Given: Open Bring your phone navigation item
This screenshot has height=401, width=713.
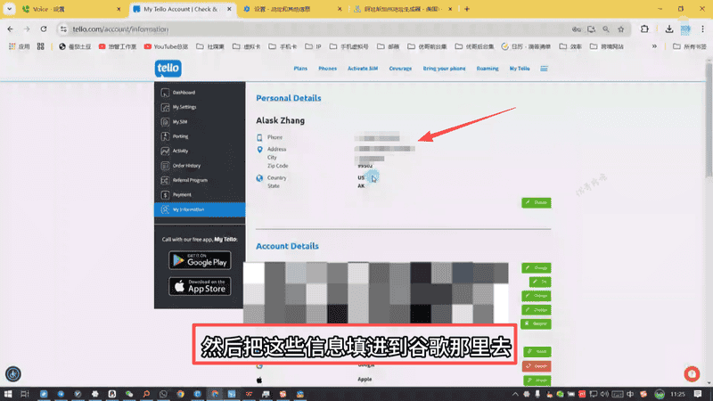Looking at the screenshot, I should 444,69.
